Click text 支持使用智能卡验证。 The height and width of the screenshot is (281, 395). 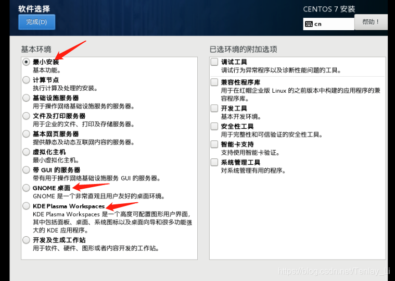coord(250,153)
